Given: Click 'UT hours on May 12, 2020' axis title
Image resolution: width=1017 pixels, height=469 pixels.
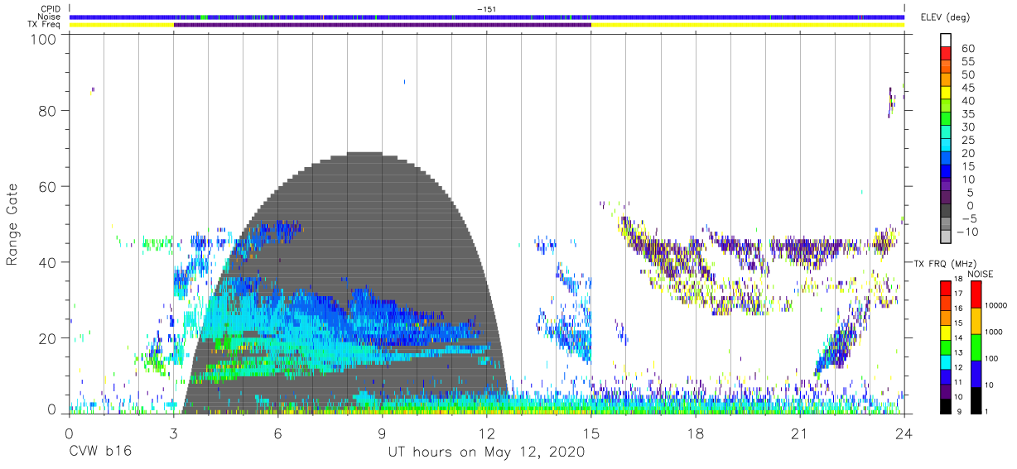Looking at the screenshot, I should click(x=486, y=452).
